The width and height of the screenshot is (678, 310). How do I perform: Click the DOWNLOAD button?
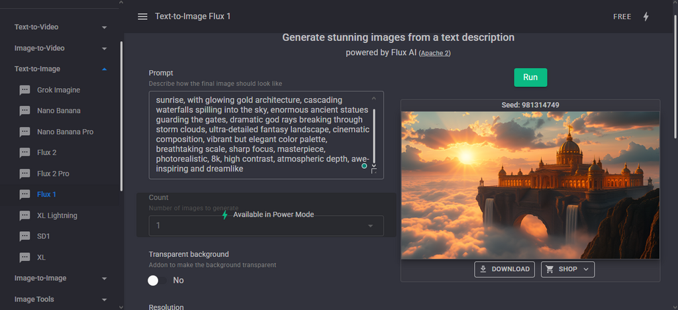pos(504,269)
